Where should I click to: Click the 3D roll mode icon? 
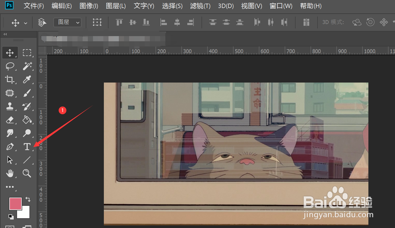(370, 22)
